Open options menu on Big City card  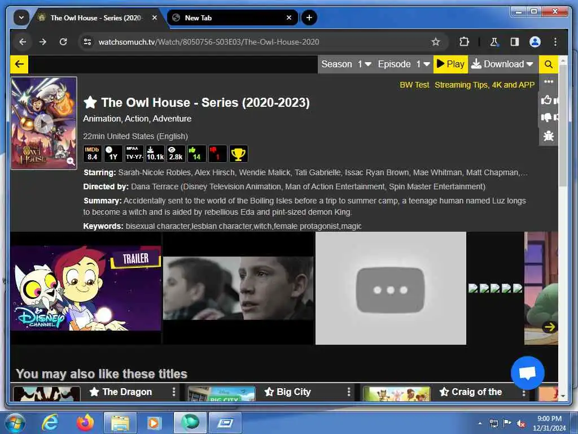pyautogui.click(x=349, y=392)
